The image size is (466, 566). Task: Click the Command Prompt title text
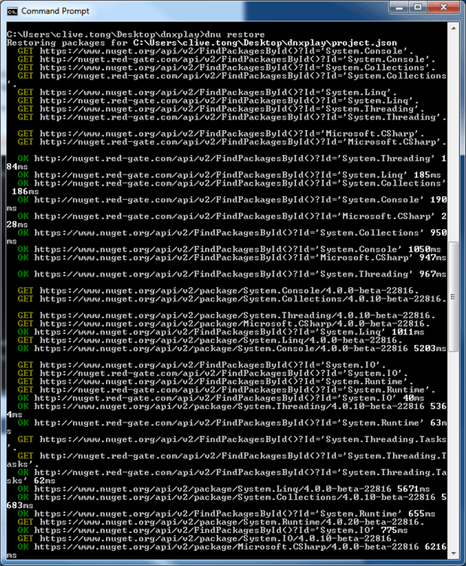pos(55,11)
